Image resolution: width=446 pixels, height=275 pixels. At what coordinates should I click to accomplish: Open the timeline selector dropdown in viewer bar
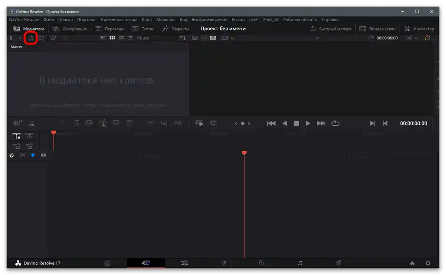pyautogui.click(x=317, y=38)
